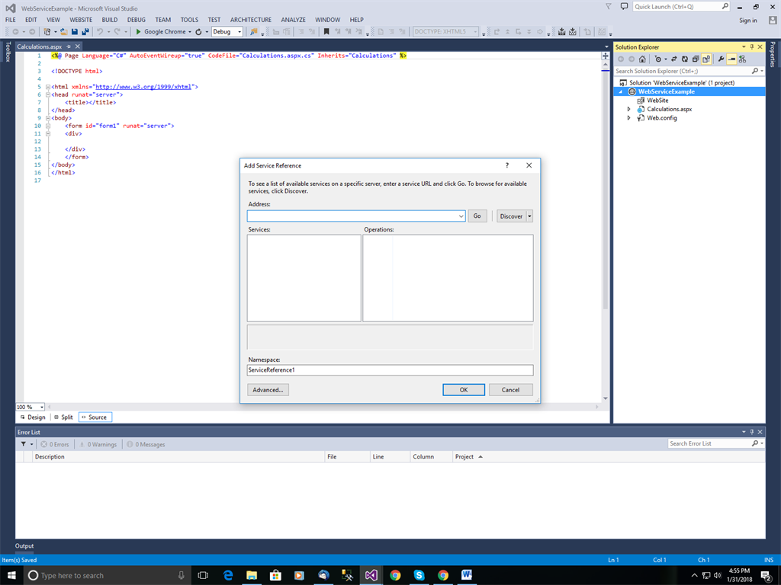Click the notifications flag filter icon

608,6
